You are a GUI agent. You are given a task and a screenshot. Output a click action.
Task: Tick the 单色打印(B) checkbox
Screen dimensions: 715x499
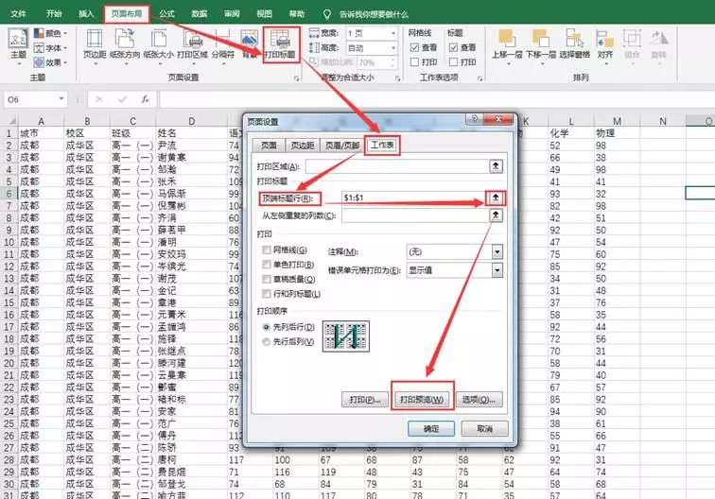point(267,265)
